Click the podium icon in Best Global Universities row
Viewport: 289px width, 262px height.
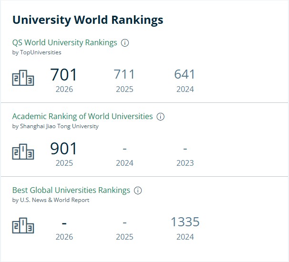pos(23,225)
